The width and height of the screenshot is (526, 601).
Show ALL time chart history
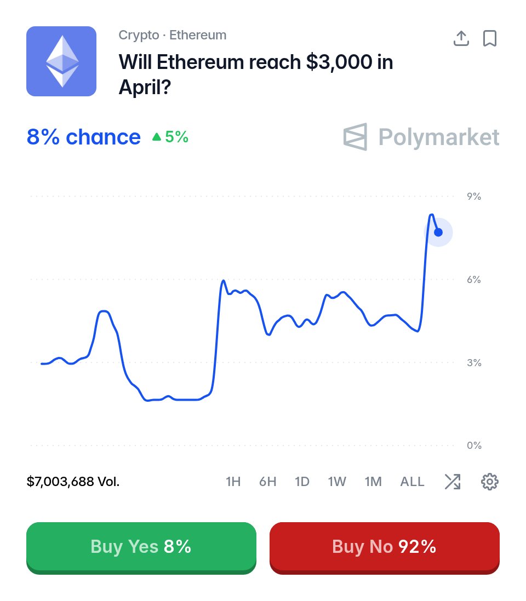(x=412, y=482)
